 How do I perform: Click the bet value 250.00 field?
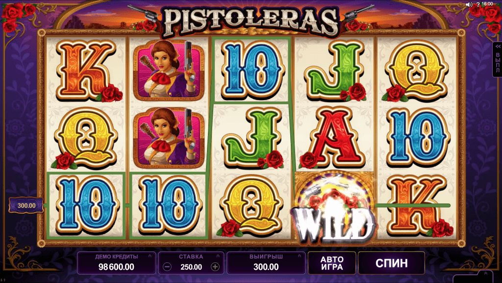coord(191,267)
